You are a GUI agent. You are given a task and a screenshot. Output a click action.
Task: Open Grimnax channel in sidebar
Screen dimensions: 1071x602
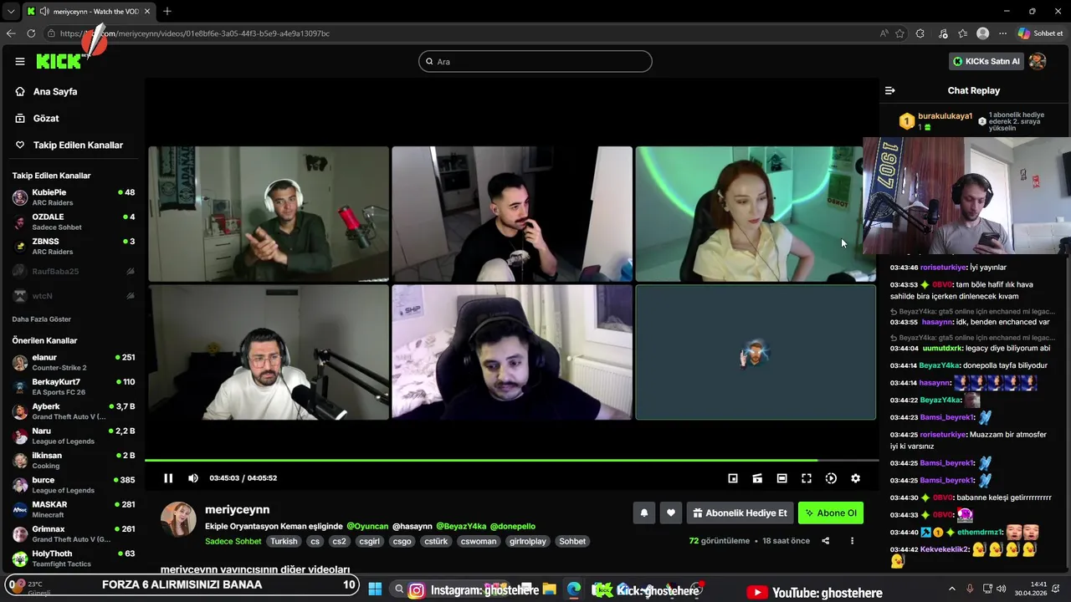coord(74,533)
